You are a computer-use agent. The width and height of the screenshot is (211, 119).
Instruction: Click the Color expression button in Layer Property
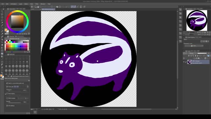click(194, 46)
